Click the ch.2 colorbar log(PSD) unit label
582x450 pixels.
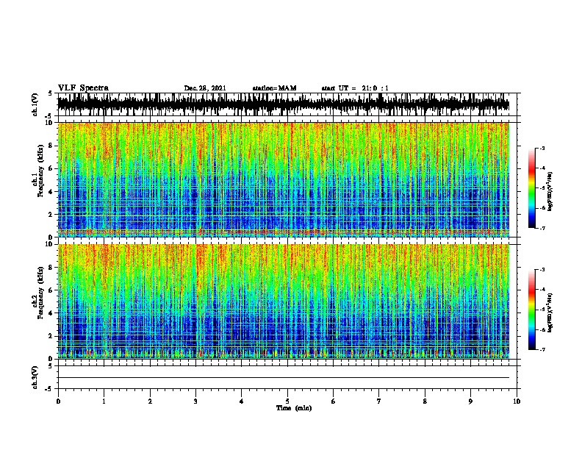coord(550,312)
